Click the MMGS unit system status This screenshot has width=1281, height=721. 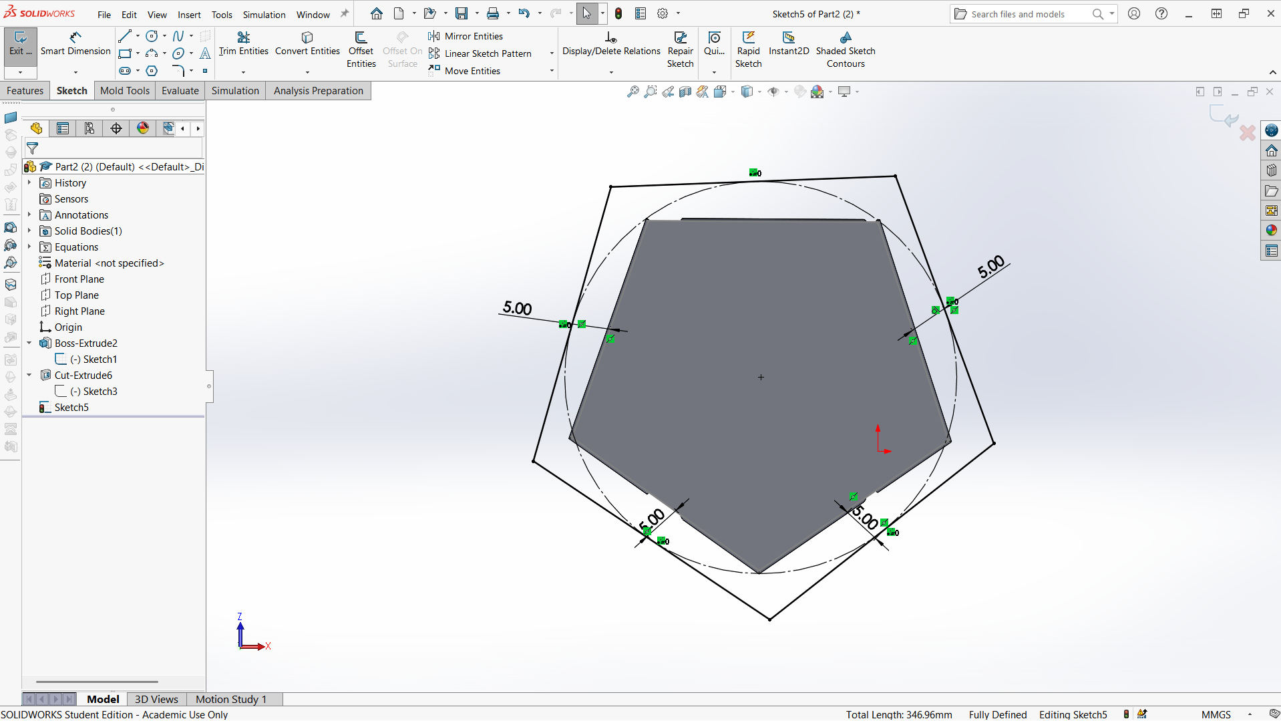pyautogui.click(x=1216, y=714)
